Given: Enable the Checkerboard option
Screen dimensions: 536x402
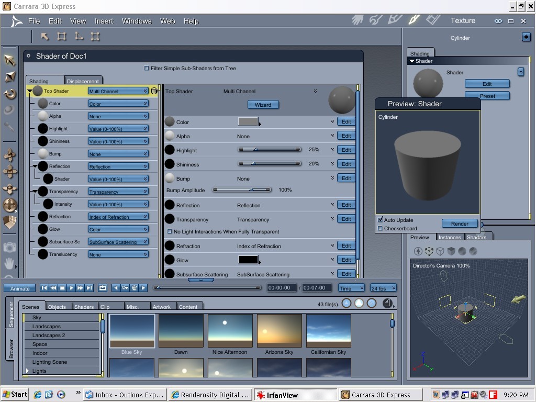Looking at the screenshot, I should [381, 228].
